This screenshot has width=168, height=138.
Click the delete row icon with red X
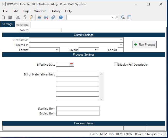pos(46,17)
